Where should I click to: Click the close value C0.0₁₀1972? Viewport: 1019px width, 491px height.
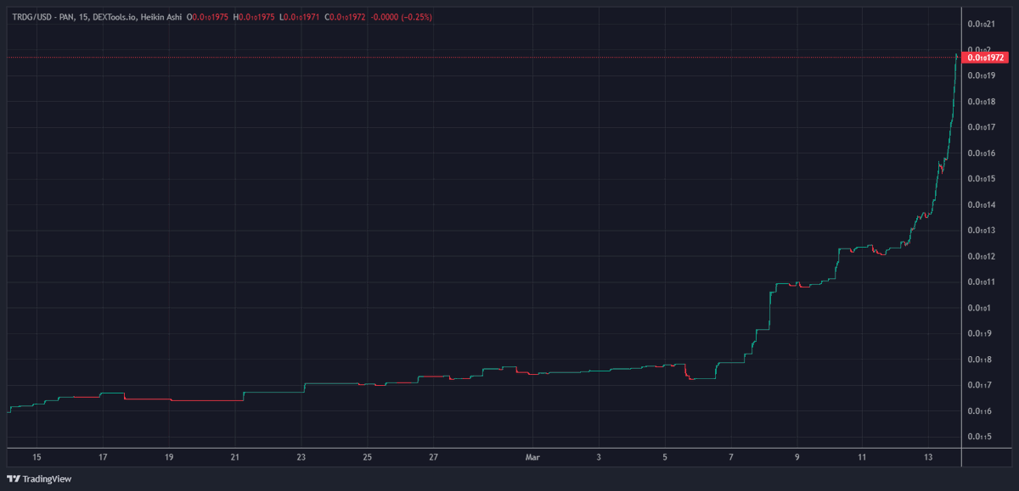344,17
